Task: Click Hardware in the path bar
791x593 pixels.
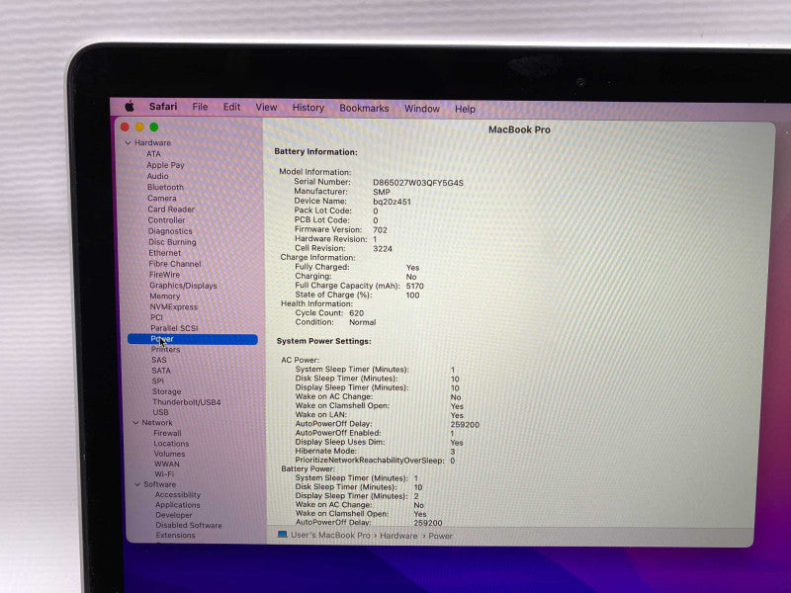Action: (398, 536)
